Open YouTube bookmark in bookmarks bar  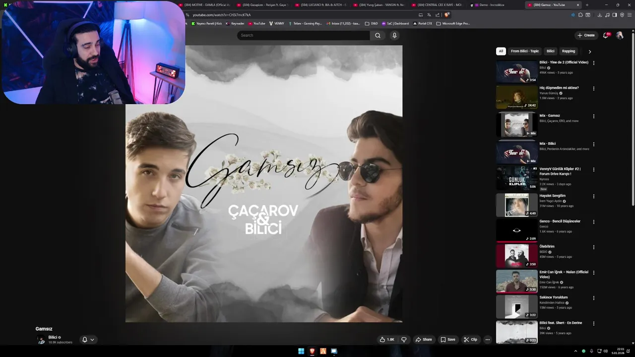click(x=257, y=23)
